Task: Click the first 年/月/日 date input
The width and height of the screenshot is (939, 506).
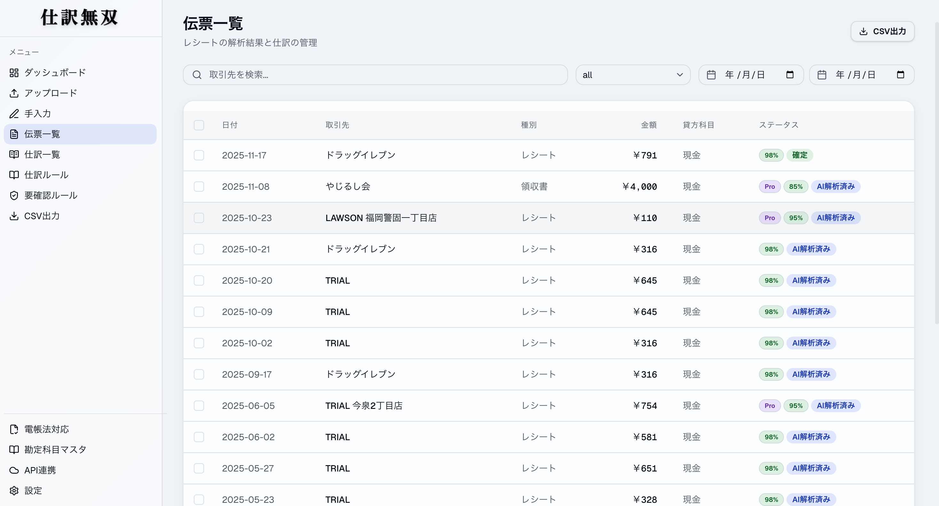Action: [x=751, y=75]
